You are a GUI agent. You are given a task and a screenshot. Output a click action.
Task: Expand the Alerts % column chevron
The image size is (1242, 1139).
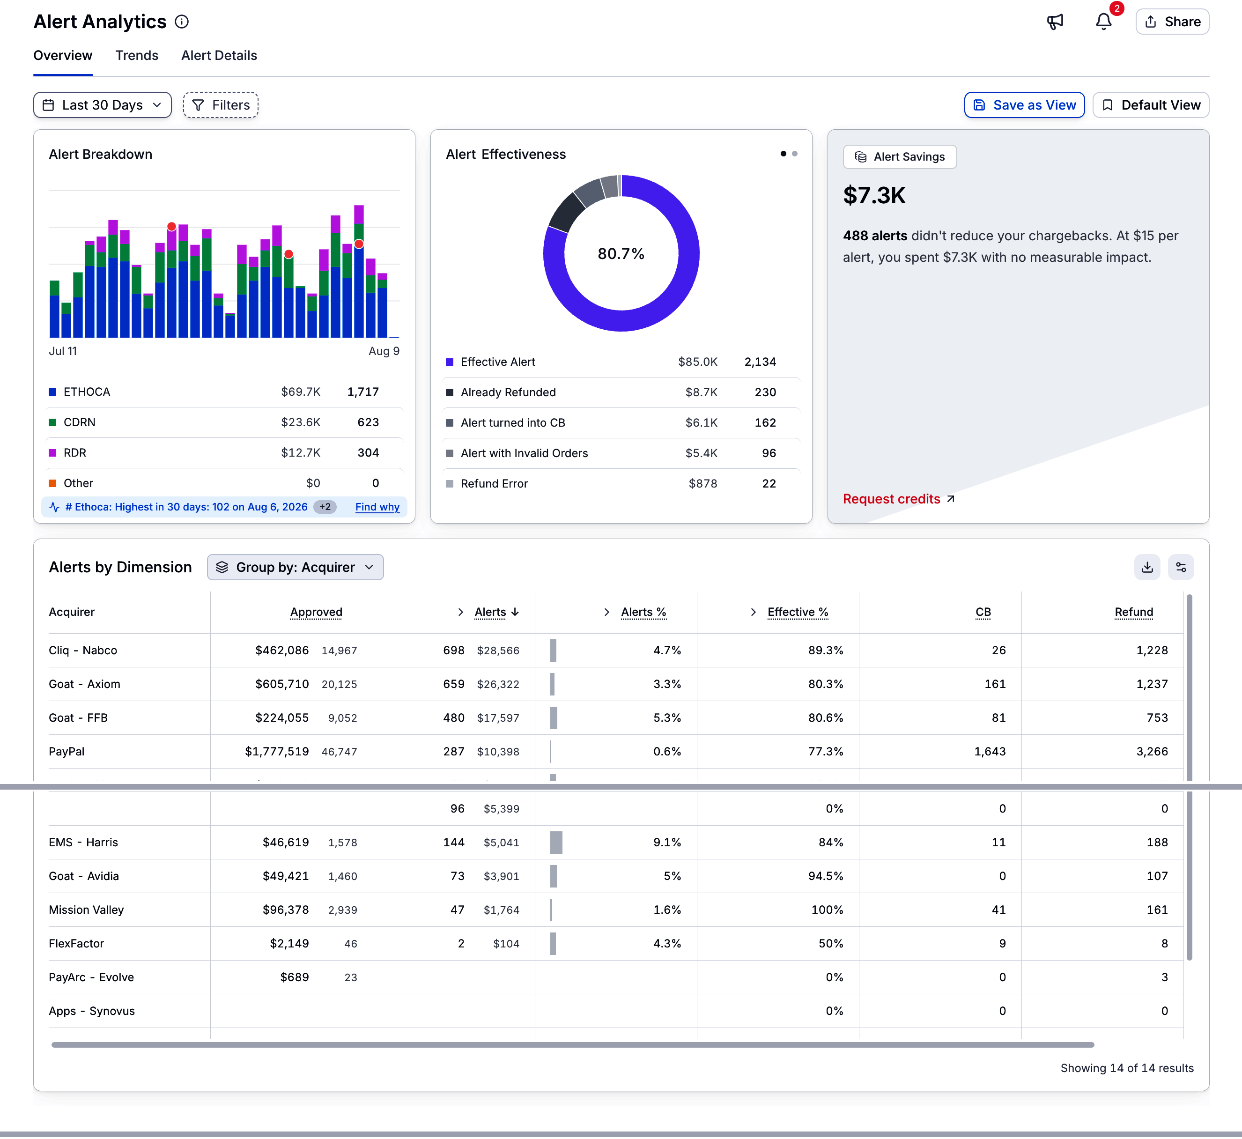point(606,612)
